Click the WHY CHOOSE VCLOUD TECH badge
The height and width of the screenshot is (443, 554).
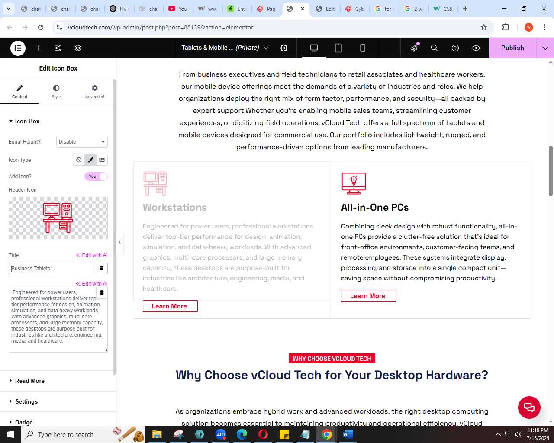coord(332,359)
